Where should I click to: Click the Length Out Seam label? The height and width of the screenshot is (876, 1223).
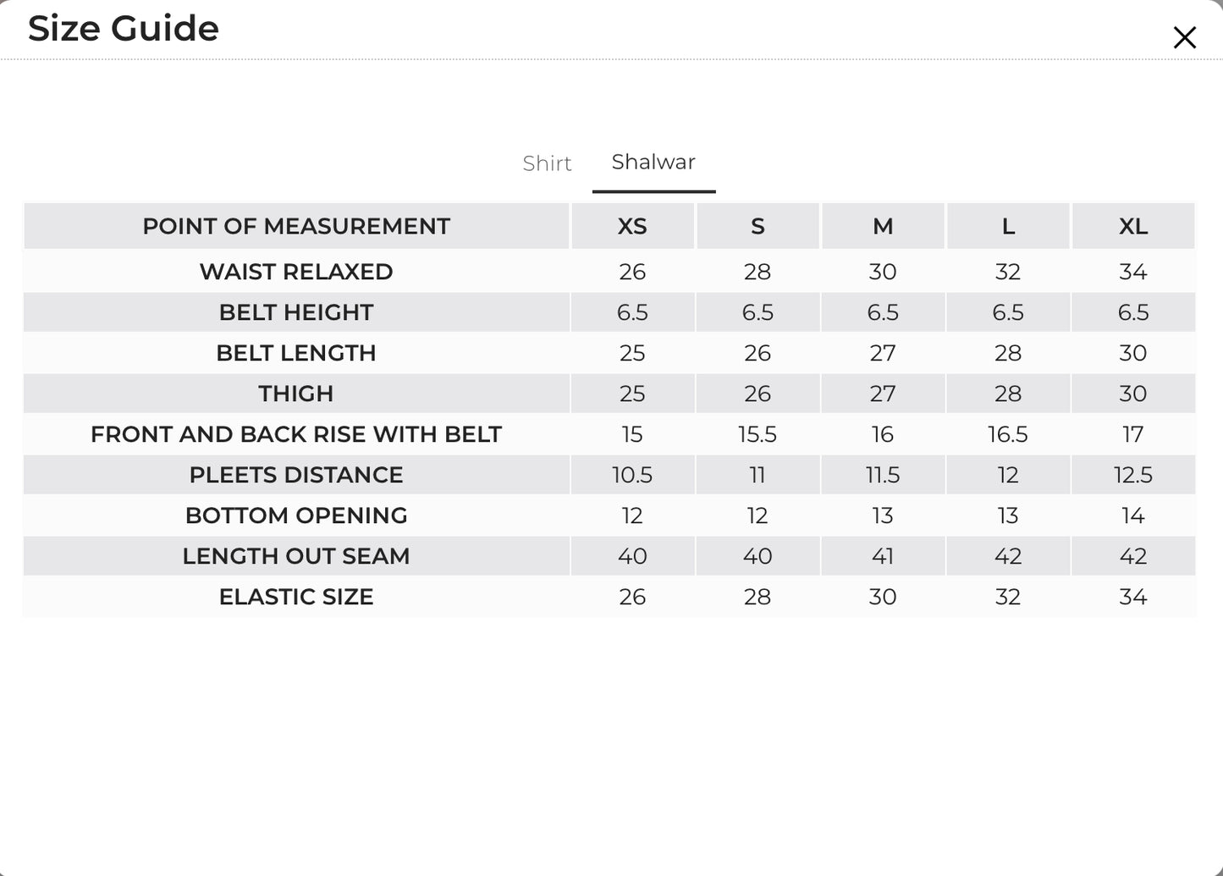click(296, 556)
